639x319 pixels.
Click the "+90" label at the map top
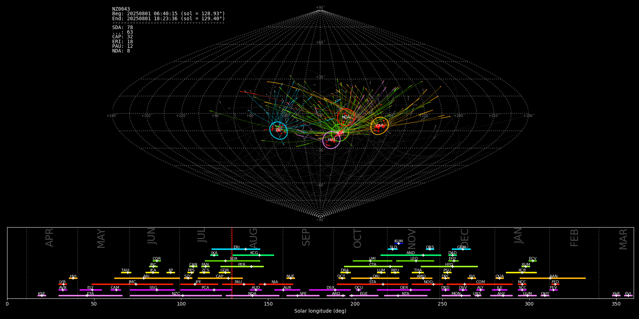(320, 8)
